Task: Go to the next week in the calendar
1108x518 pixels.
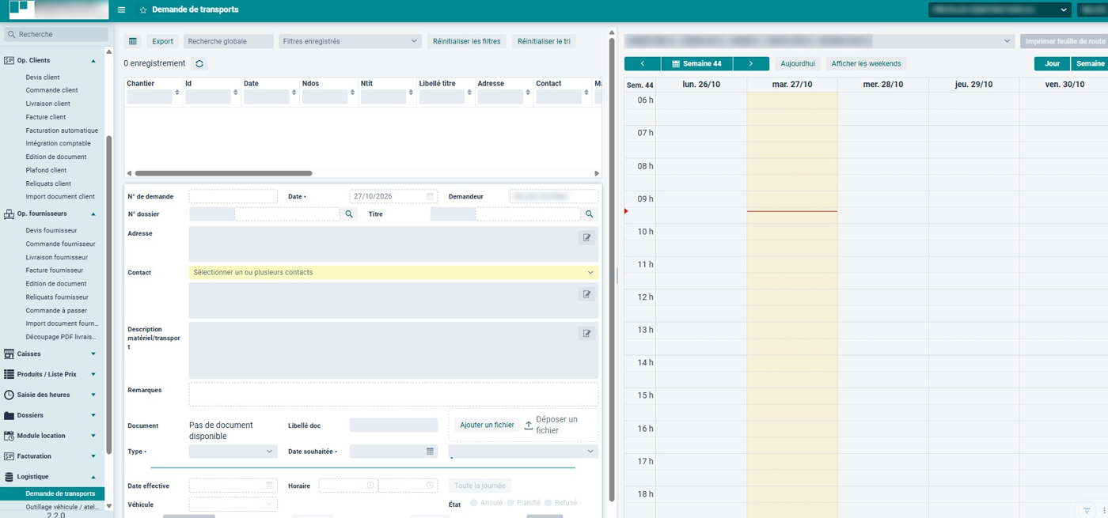Action: [x=751, y=64]
